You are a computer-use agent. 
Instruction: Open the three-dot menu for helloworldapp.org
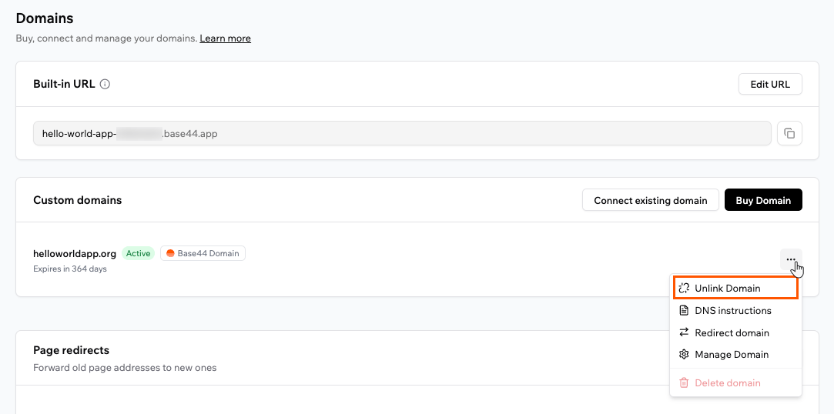click(791, 259)
